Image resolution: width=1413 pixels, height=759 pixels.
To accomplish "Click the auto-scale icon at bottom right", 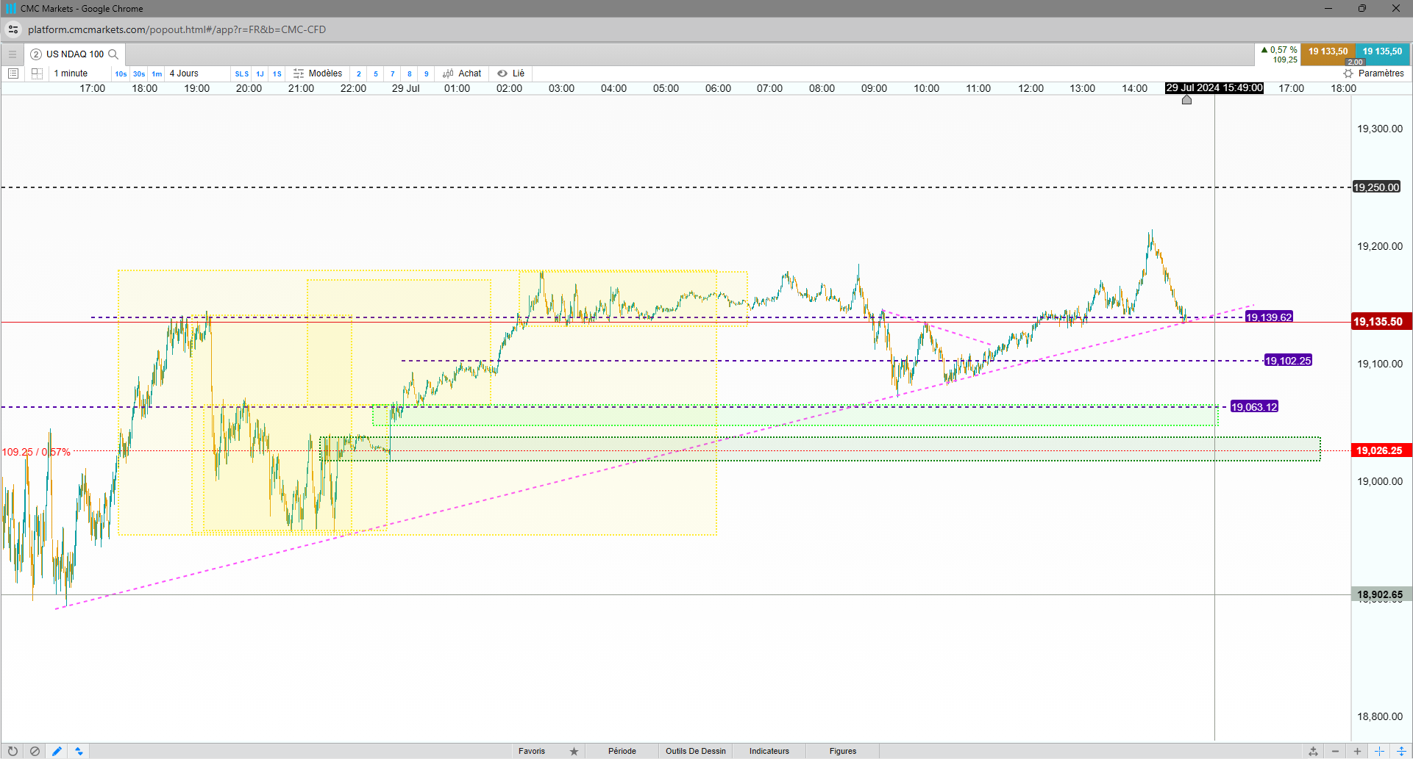I will [x=1313, y=751].
